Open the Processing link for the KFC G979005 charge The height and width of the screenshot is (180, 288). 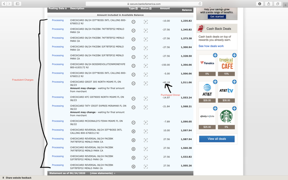(x=58, y=97)
